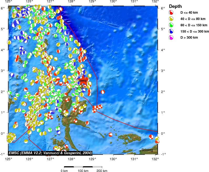Click the lone red beachball just south of 0° near 130°E
Viewport: 209px width, 172px height.
[111, 135]
